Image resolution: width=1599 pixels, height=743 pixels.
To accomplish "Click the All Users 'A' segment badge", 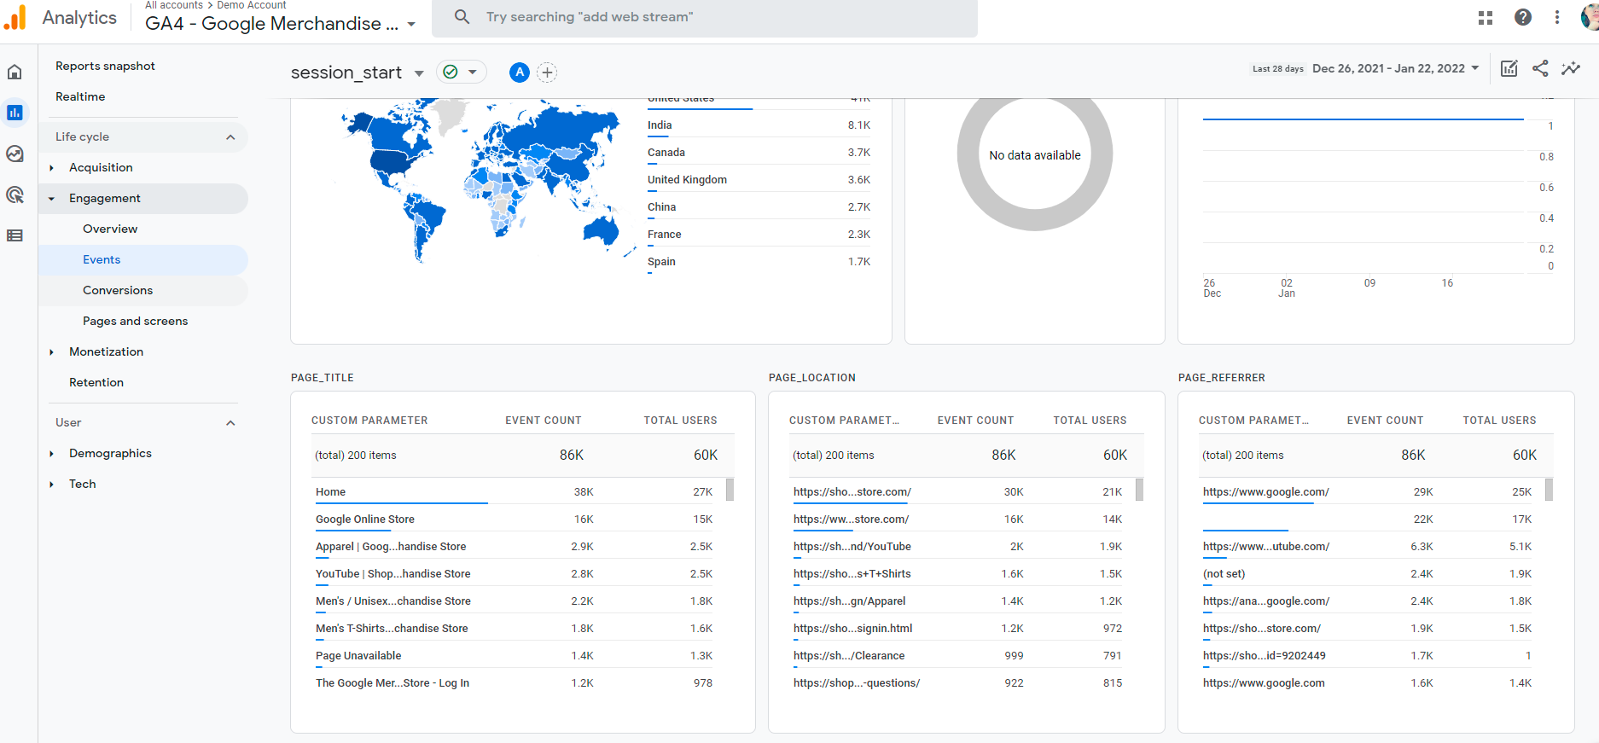I will tap(520, 73).
